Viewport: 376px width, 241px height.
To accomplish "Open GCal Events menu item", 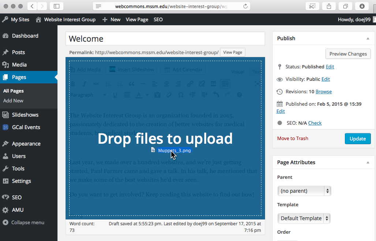I will 26,127.
